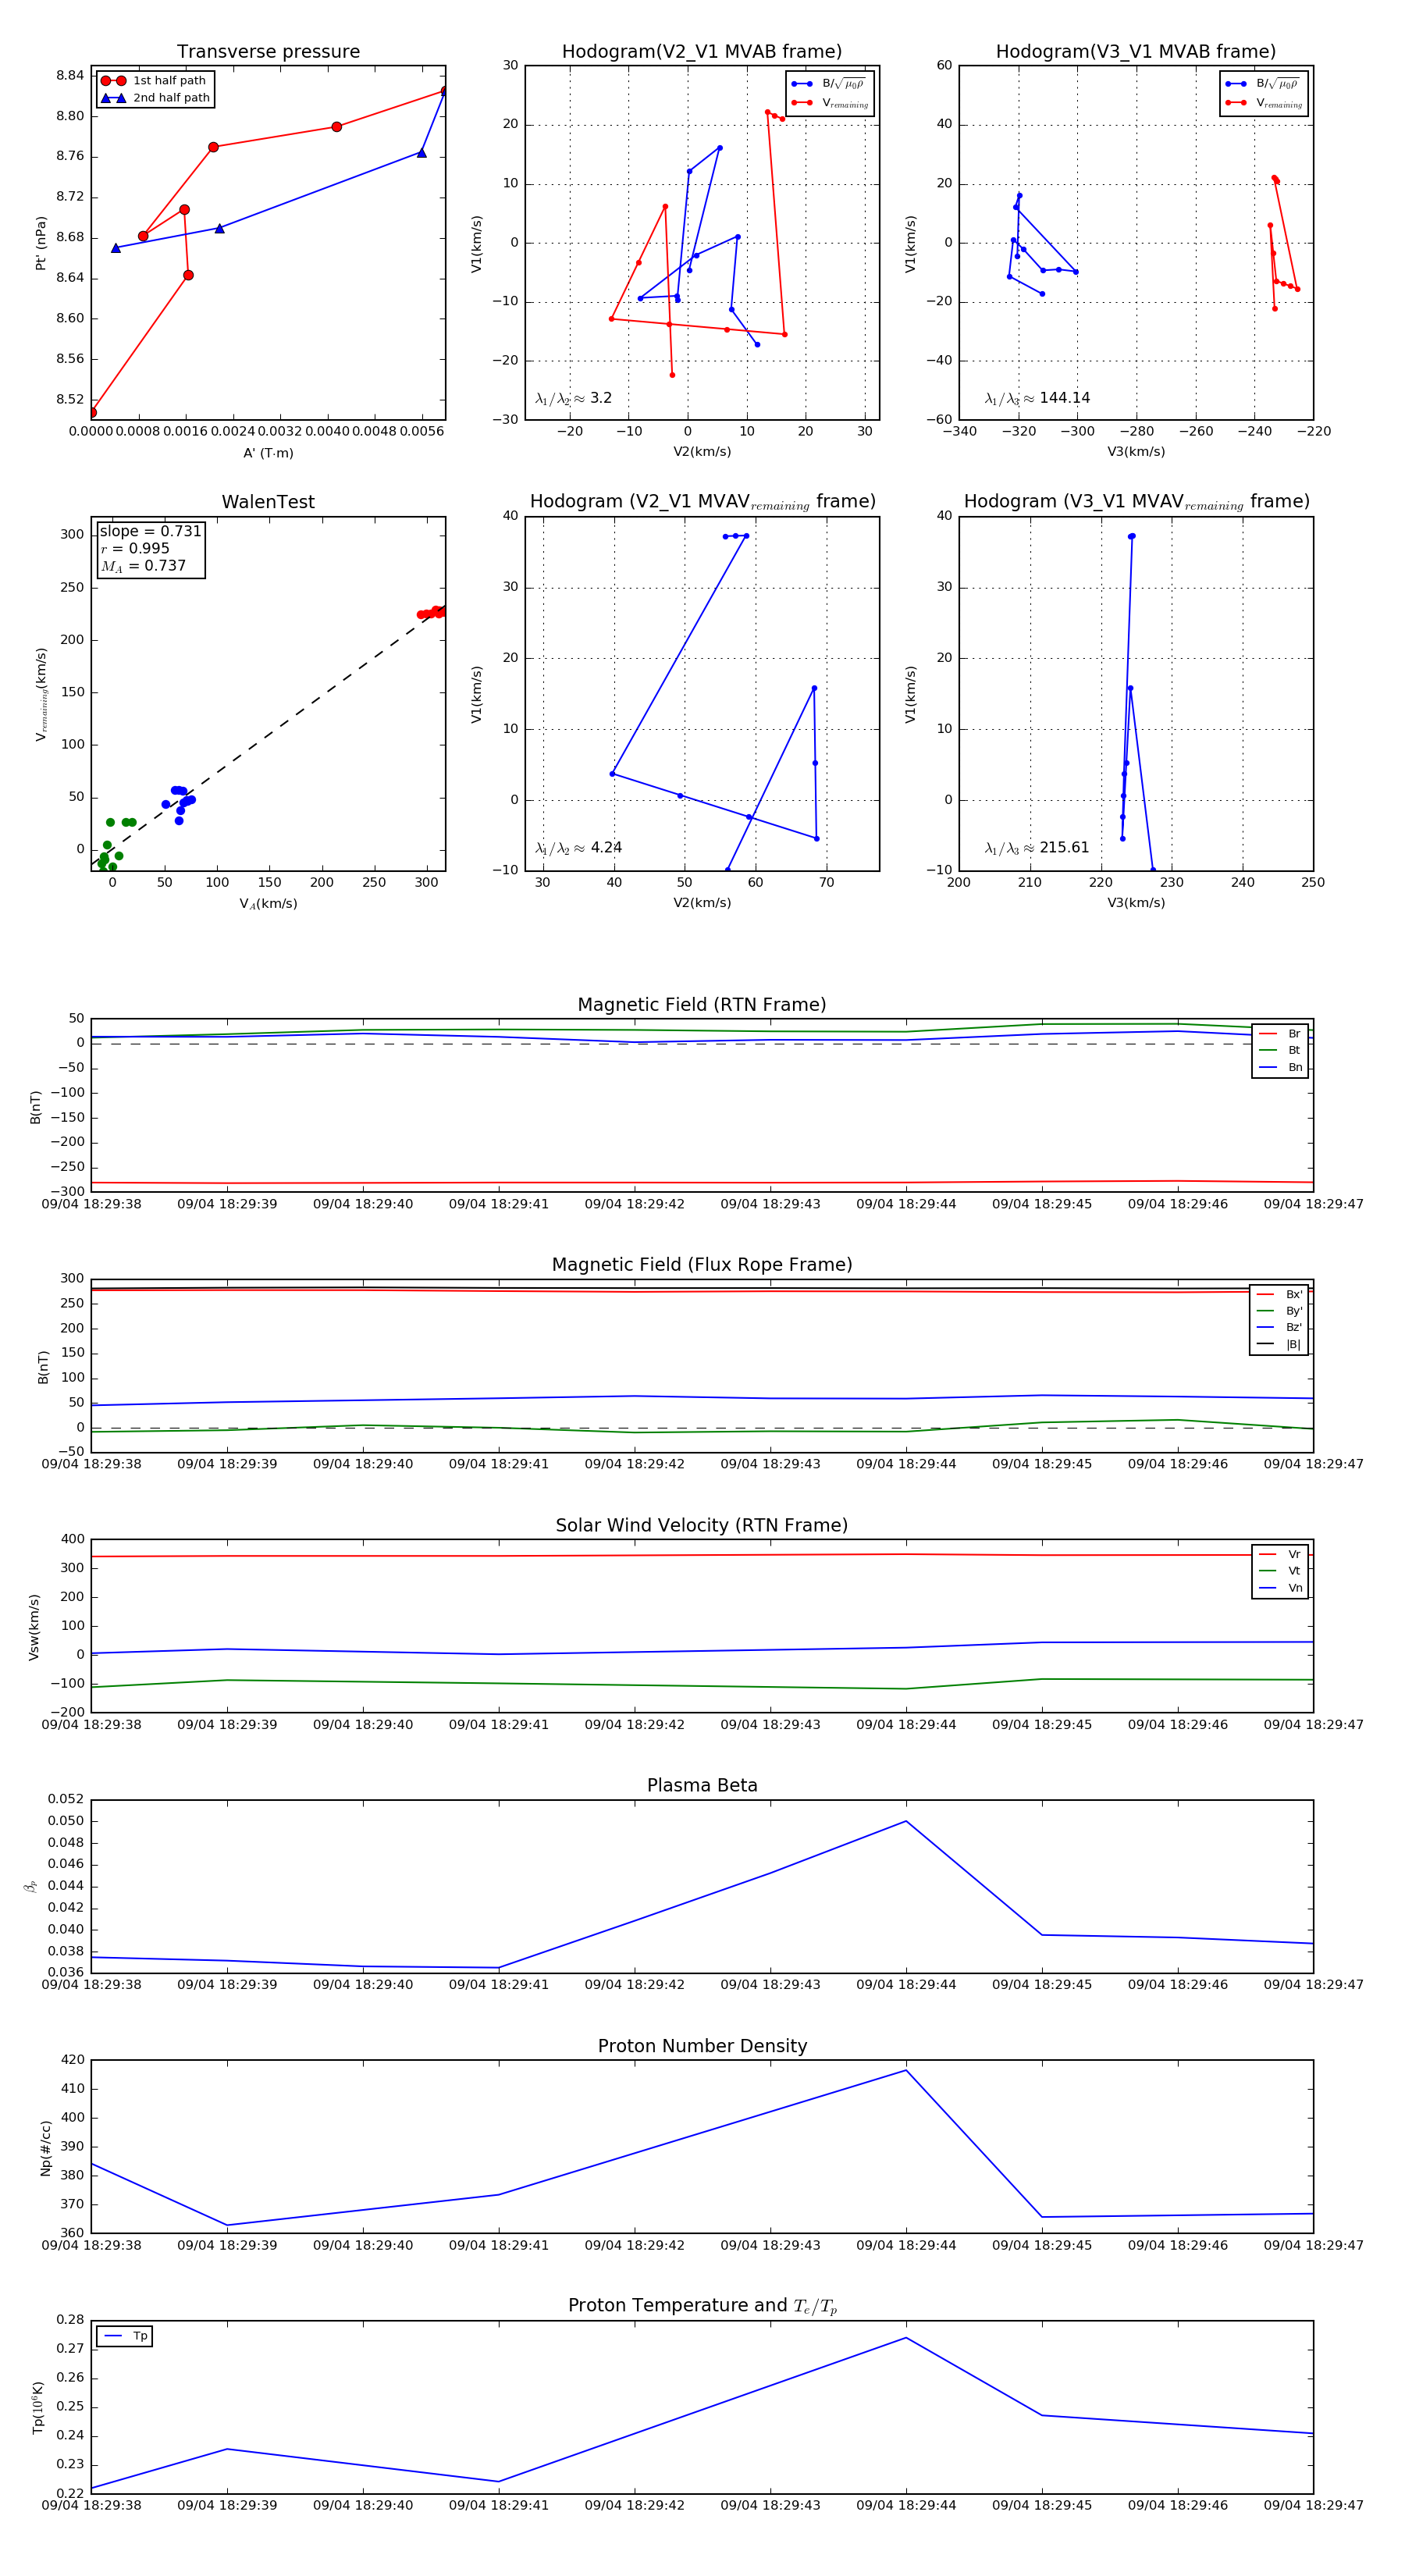Image resolution: width=1405 pixels, height=2576 pixels.
Task: Select the 'Br' legend entry
Action: pyautogui.click(x=1280, y=1033)
